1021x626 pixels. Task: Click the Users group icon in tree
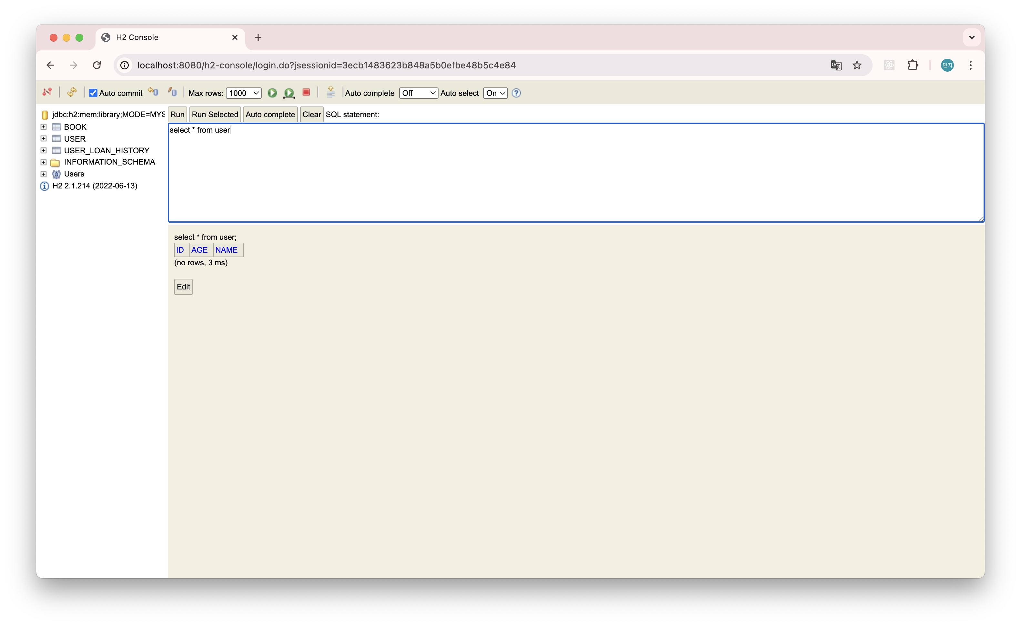tap(56, 174)
